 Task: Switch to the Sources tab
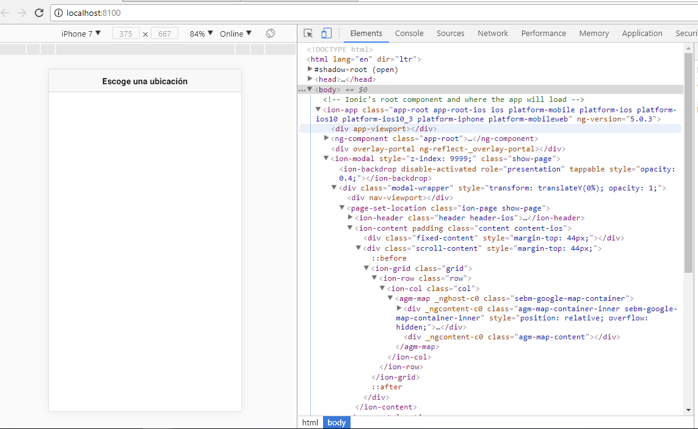(450, 34)
